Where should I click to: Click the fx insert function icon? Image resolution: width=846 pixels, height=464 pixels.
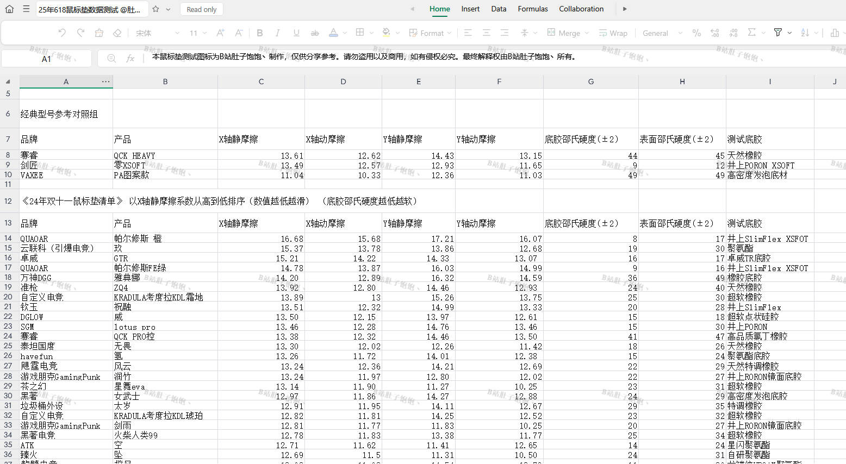(130, 58)
